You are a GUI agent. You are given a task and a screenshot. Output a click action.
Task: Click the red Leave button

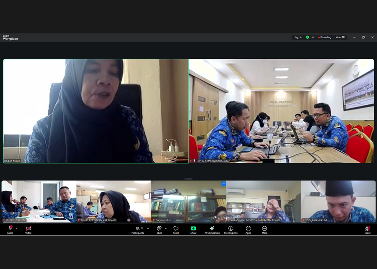point(367,230)
